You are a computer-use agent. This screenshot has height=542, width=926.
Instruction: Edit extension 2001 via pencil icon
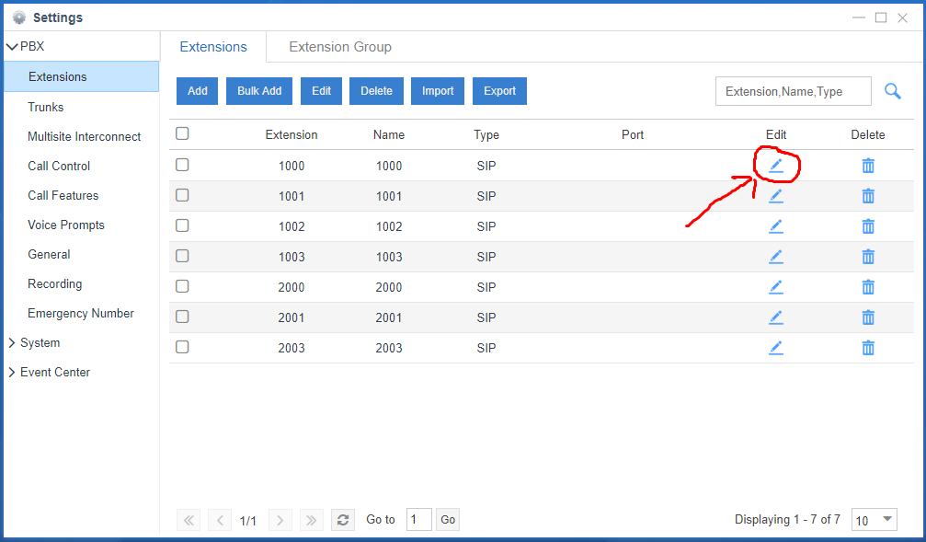tap(776, 317)
